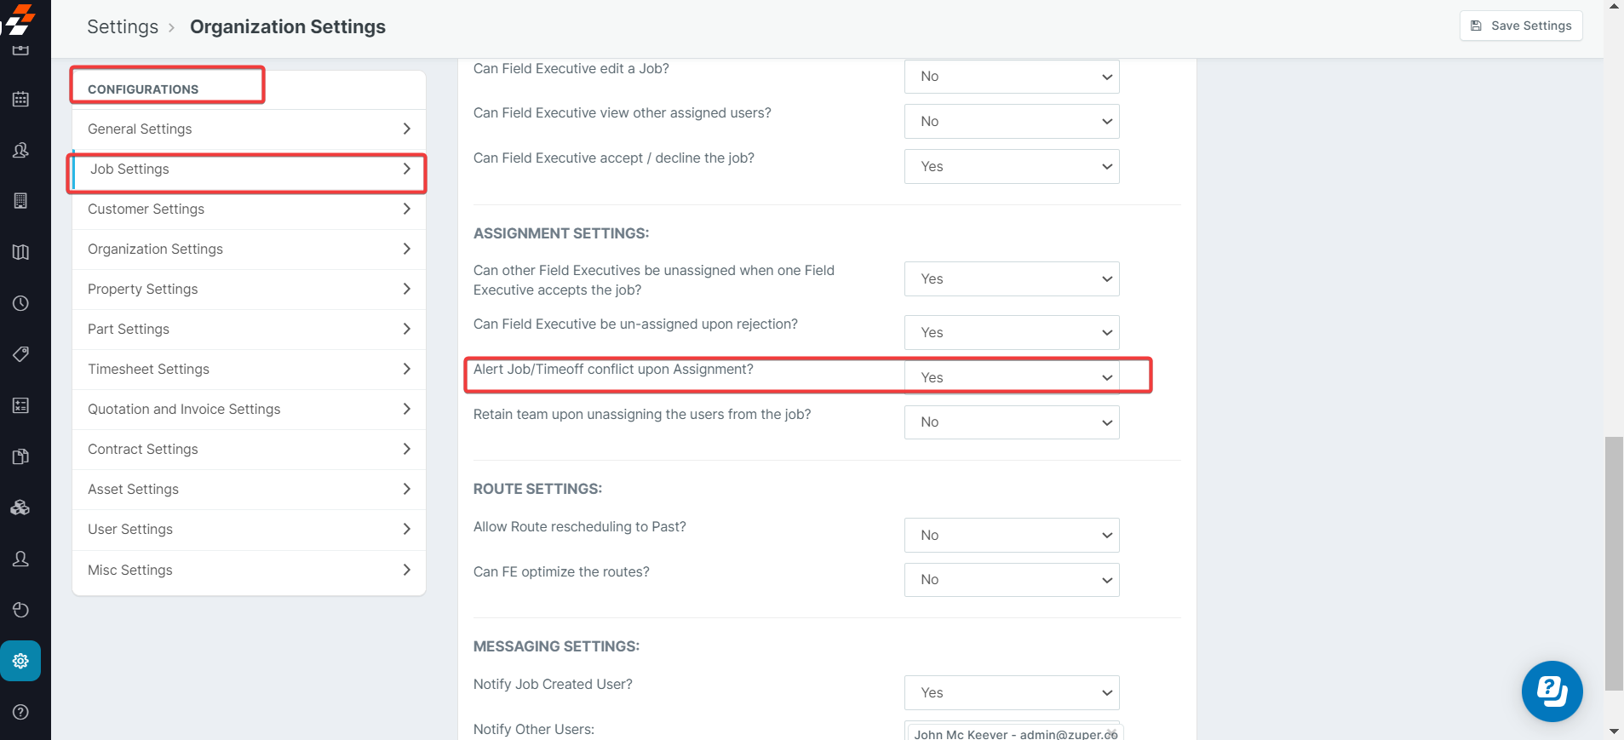Open the help question mark icon

click(x=20, y=712)
